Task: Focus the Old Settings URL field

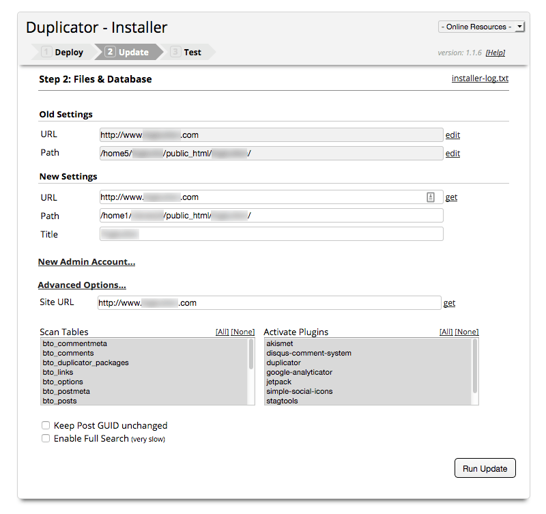Action: click(x=271, y=134)
